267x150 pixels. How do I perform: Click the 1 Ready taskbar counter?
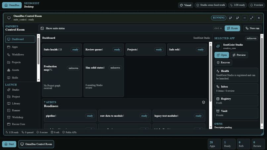[x=229, y=144]
